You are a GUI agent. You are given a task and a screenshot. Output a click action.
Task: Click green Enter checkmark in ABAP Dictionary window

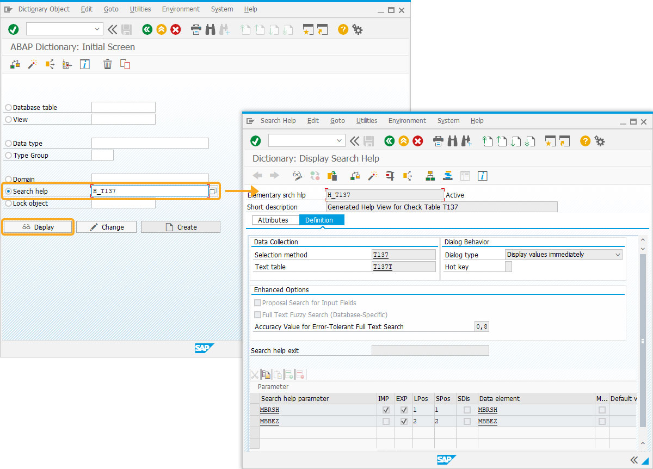(14, 29)
